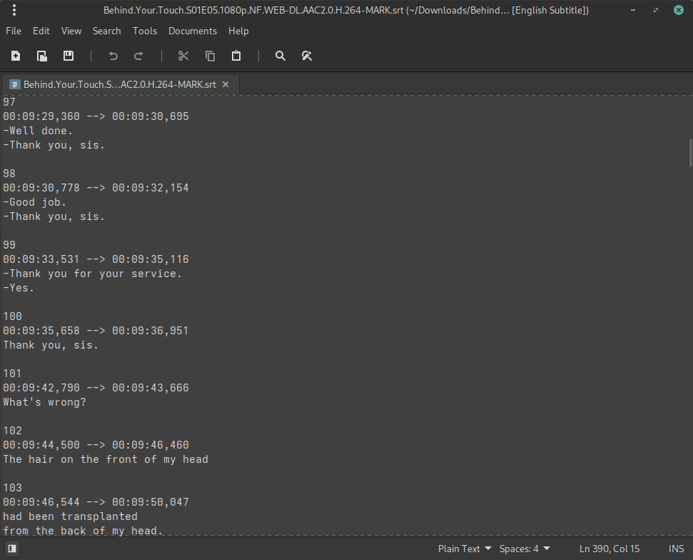Viewport: 693px width, 560px height.
Task: Copy selection with the copy icon
Action: [x=210, y=56]
